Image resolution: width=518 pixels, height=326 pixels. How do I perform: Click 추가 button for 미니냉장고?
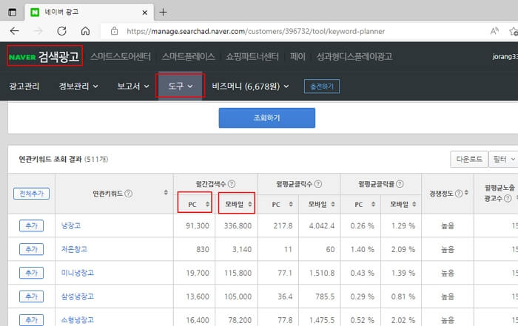pyautogui.click(x=31, y=273)
